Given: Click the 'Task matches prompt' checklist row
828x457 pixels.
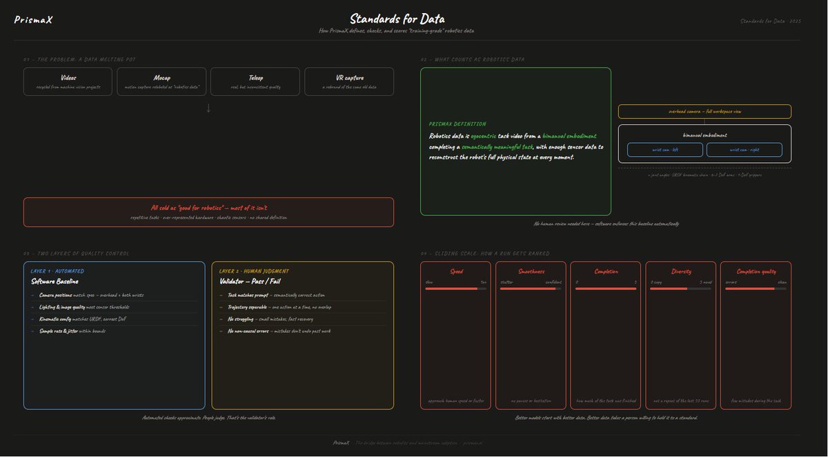Looking at the screenshot, I should (x=302, y=295).
